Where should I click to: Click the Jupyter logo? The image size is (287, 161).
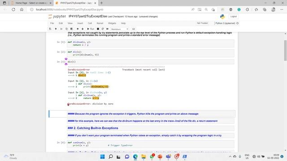[57, 17]
